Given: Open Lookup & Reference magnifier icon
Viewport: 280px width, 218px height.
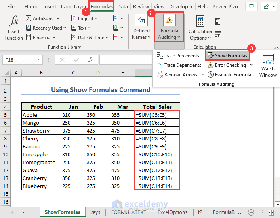Looking at the screenshot, I should (x=116, y=18).
